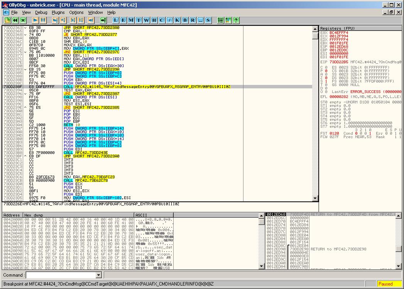Open the Options menu

coord(76,12)
